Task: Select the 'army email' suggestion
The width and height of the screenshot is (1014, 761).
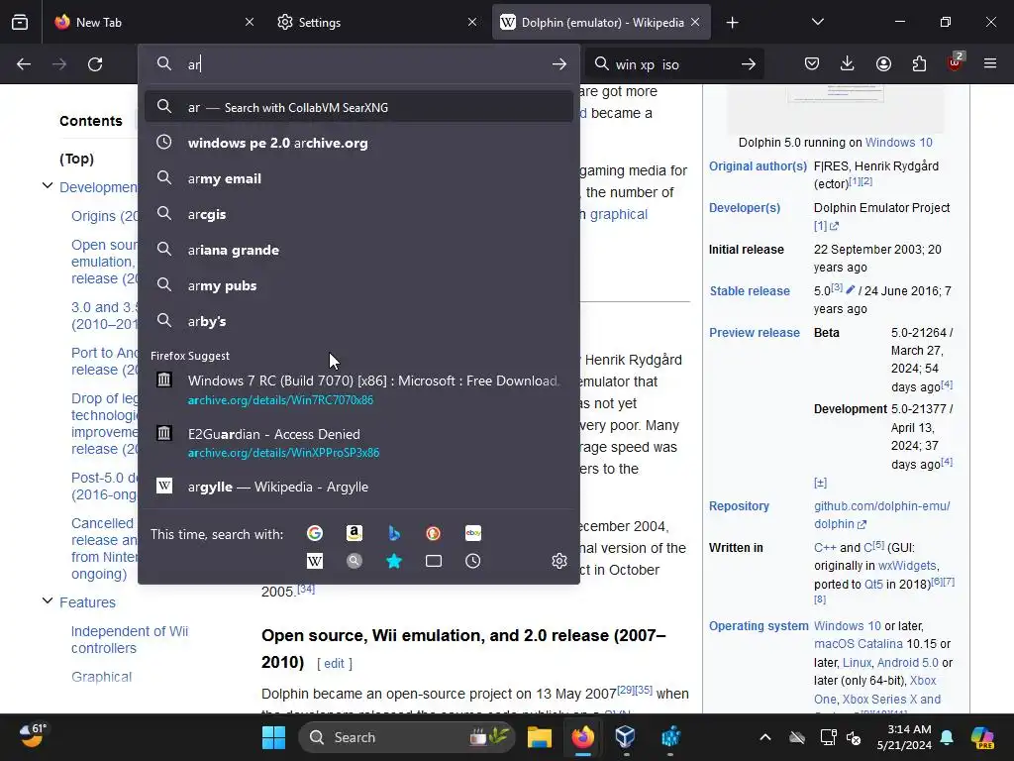Action: (358, 178)
